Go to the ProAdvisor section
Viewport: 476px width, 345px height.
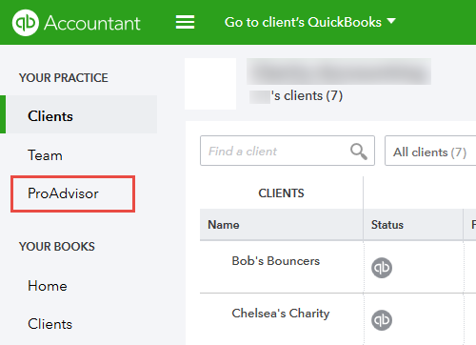[63, 193]
